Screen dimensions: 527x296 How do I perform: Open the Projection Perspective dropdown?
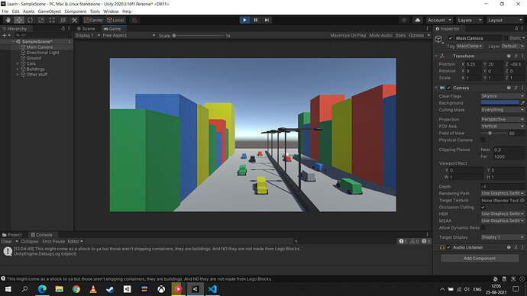[502, 120]
